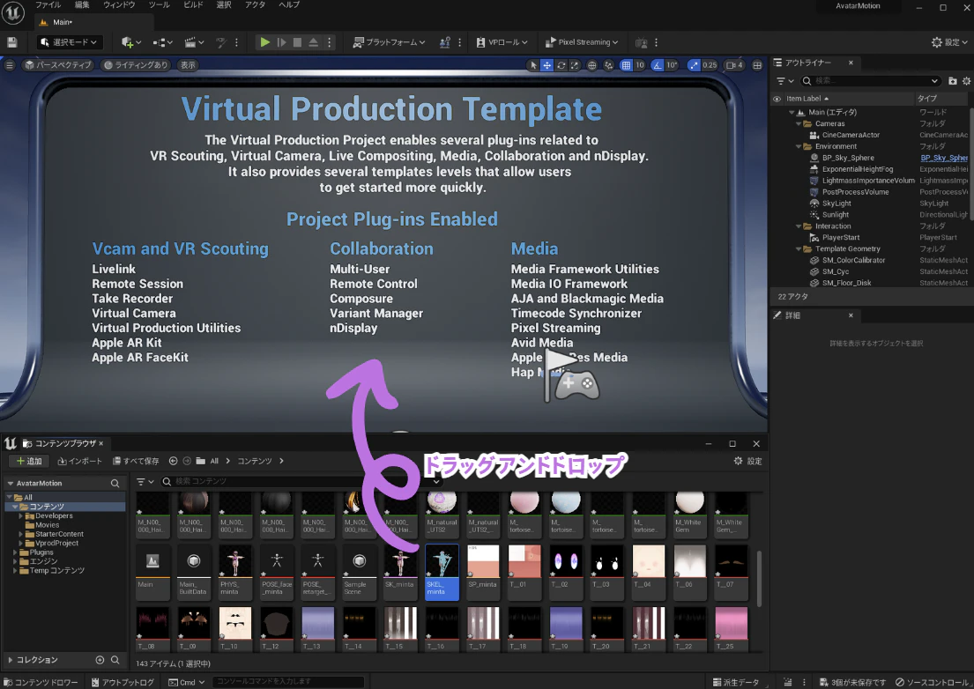Open the アウトプットログ panel
Image resolution: width=974 pixels, height=689 pixels.
pos(123,682)
